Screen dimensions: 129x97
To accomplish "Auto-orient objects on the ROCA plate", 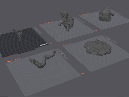I will click(x=106, y=37).
